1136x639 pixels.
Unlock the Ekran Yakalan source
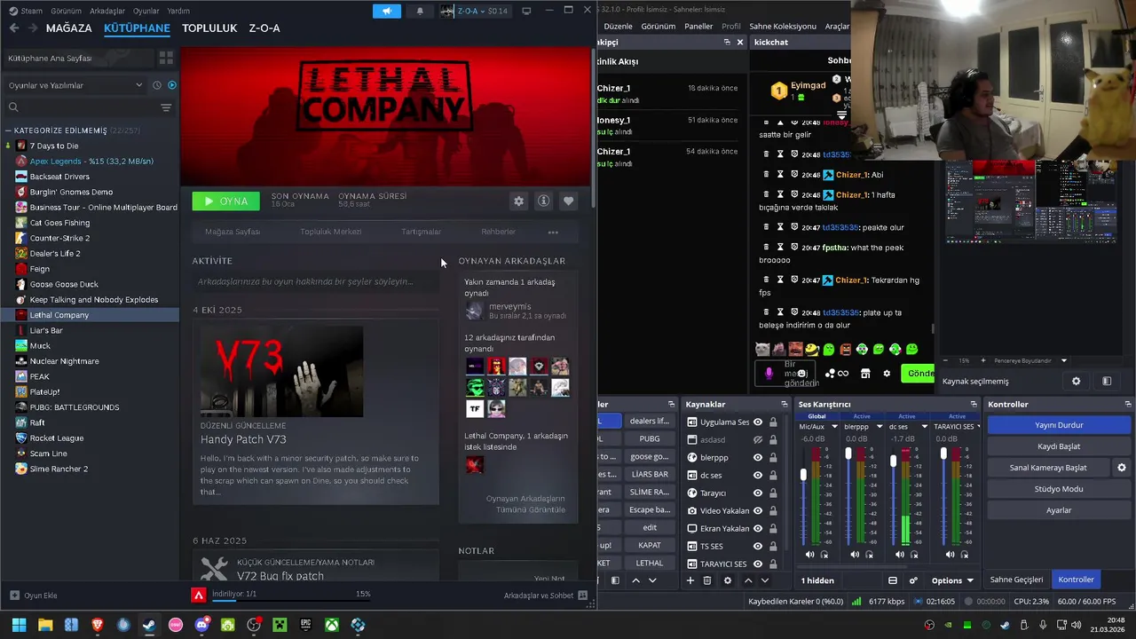(773, 529)
